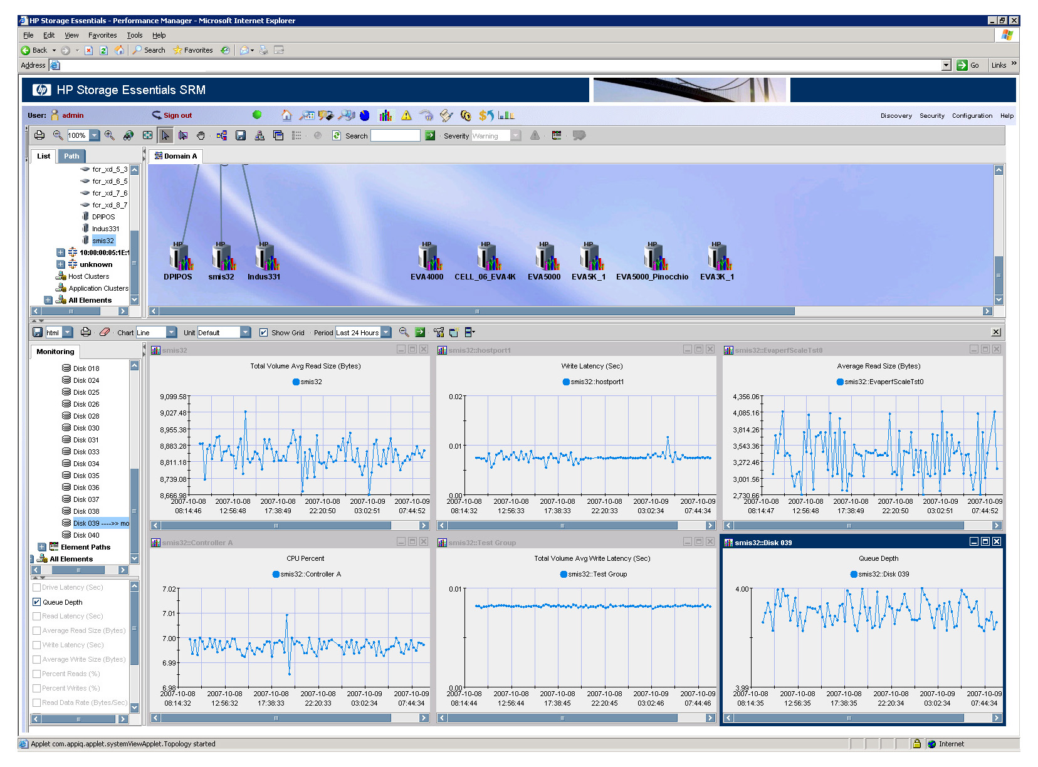Screen dimensions: 1038x767
Task: Click the eraser clear charts icon
Action: pos(105,332)
